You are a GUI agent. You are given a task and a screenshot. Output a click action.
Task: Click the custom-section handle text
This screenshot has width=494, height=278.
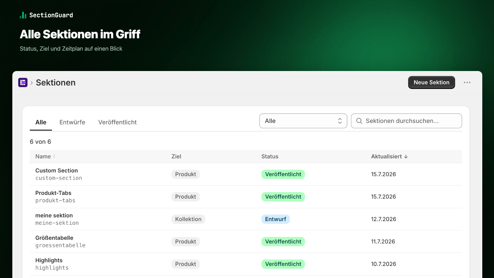(x=59, y=178)
